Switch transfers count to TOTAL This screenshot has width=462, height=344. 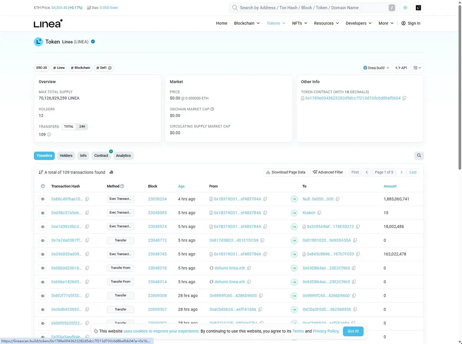coord(69,127)
